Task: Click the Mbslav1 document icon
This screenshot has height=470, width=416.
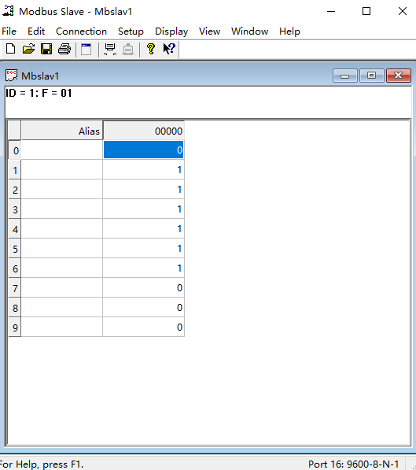Action: pyautogui.click(x=11, y=76)
